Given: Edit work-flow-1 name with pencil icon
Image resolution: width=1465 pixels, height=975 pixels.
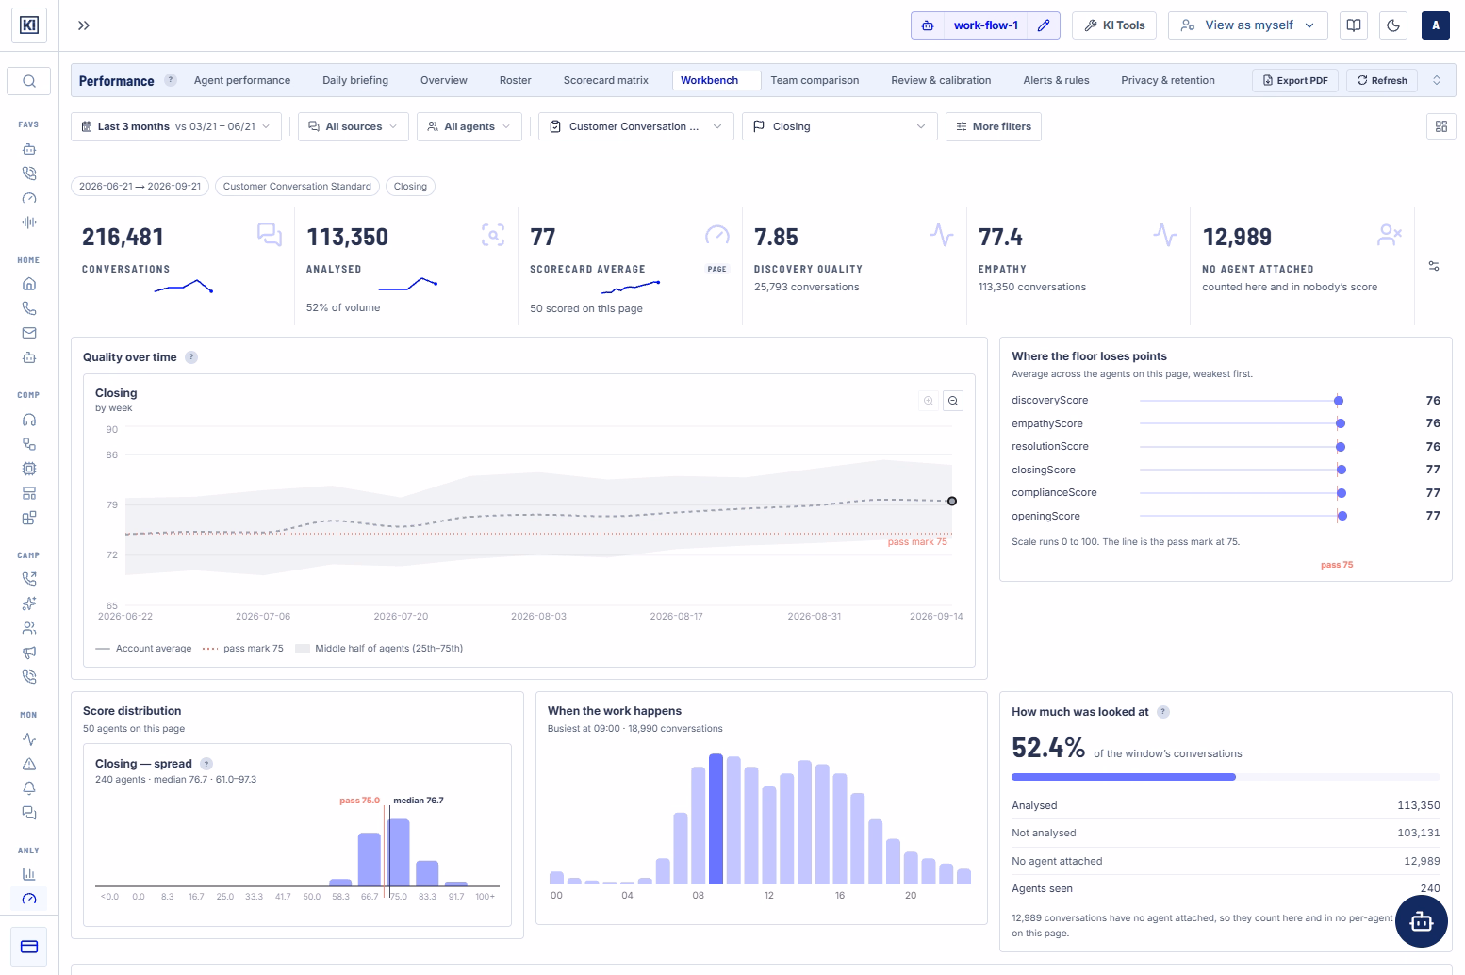Looking at the screenshot, I should [x=1044, y=25].
